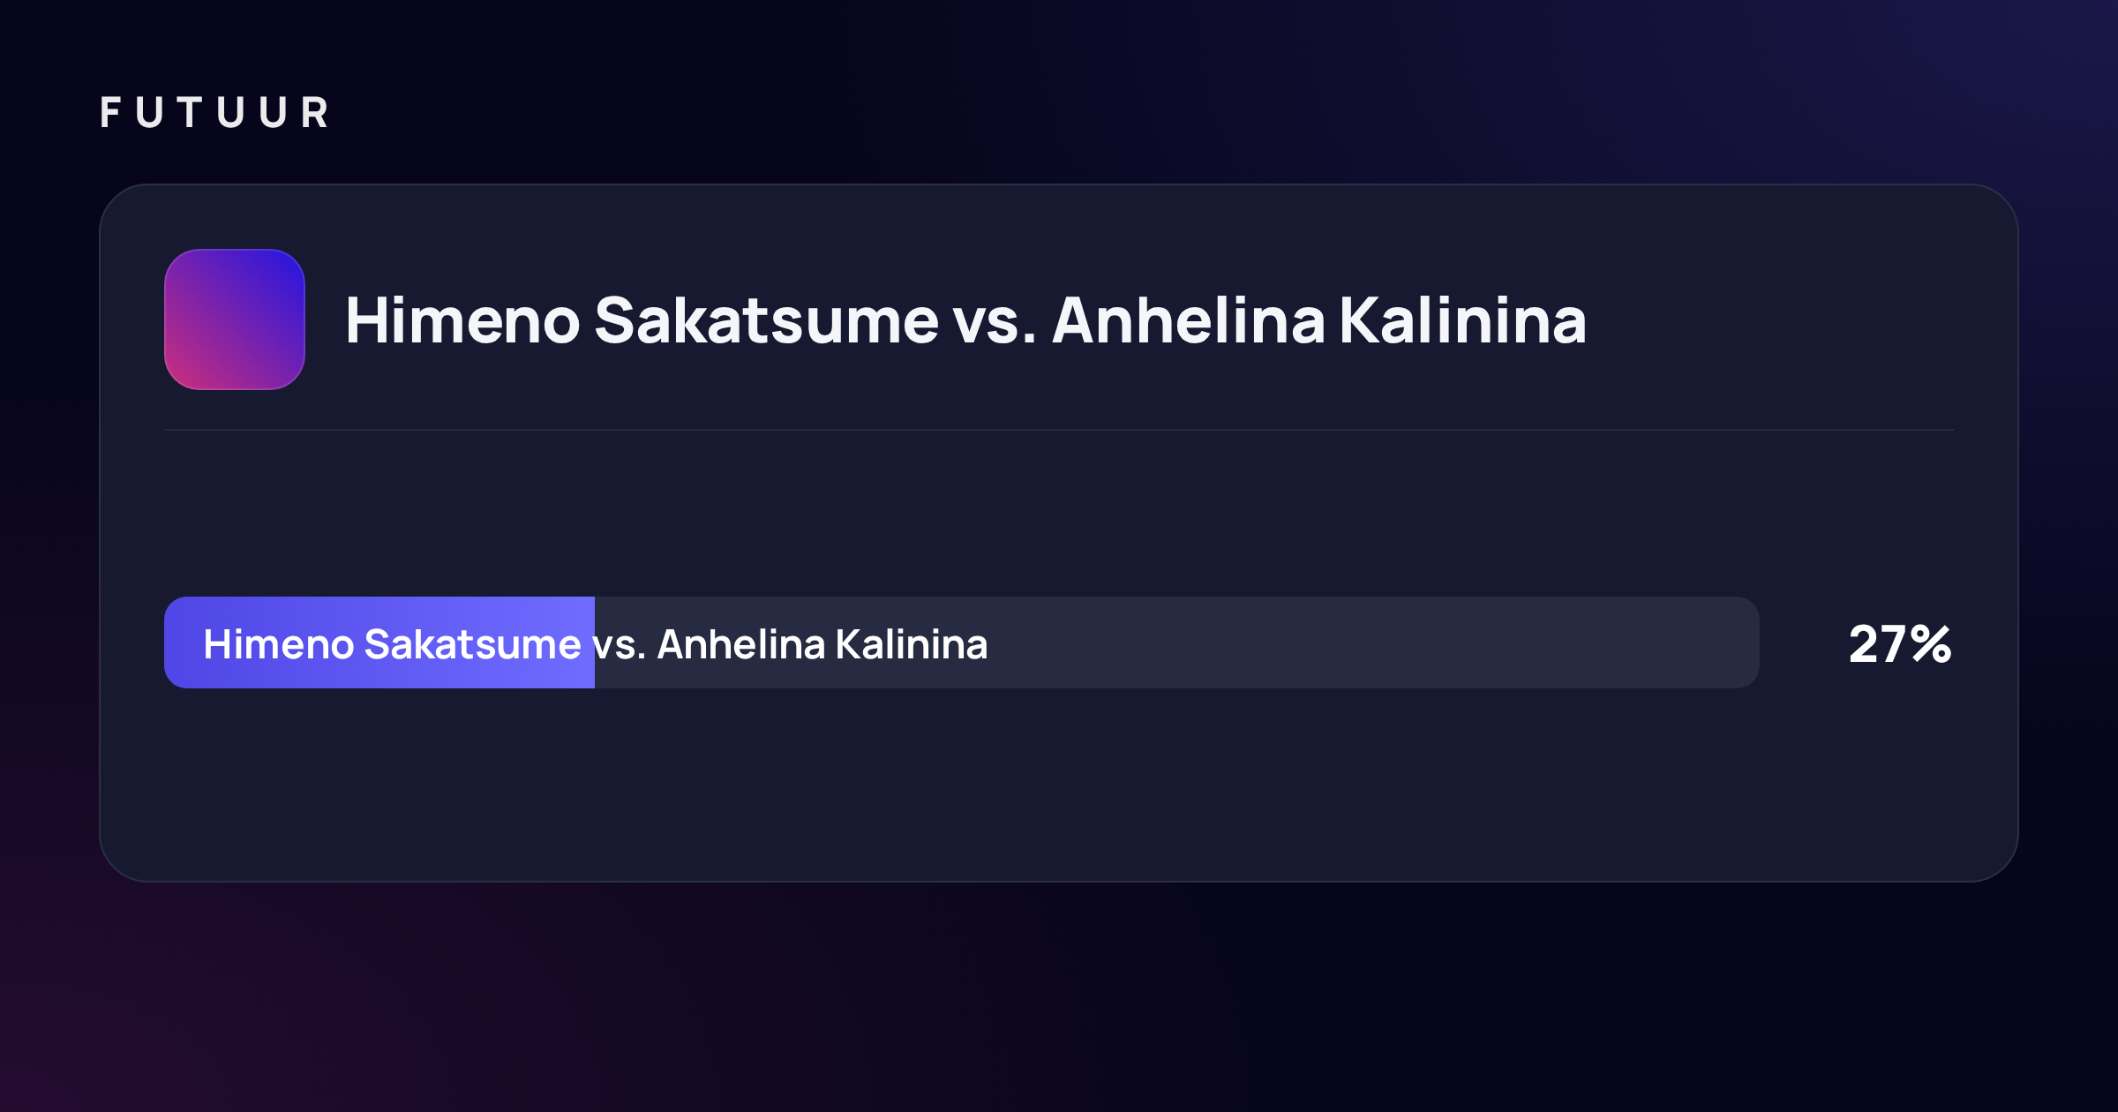Screen dimensions: 2118x1112
Task: Click the blue corner of the gradient icon
Action: [x=284, y=270]
